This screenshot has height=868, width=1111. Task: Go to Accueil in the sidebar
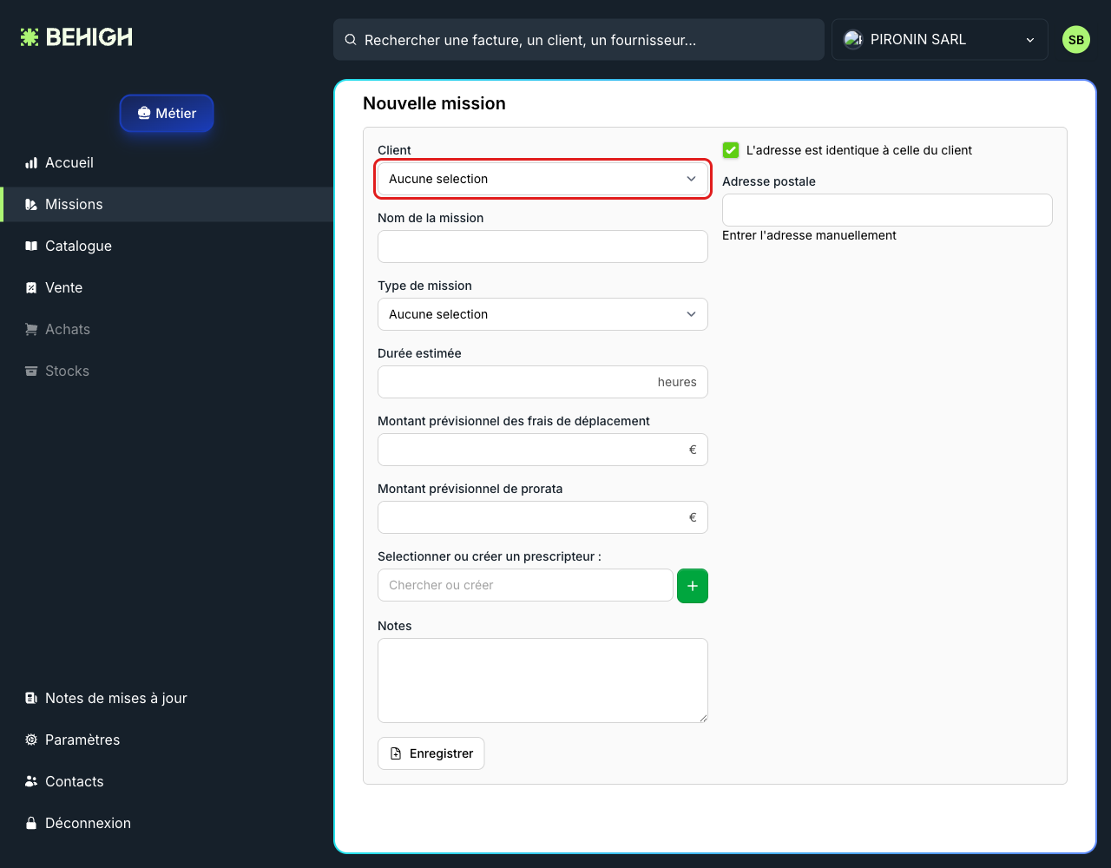pyautogui.click(x=167, y=163)
